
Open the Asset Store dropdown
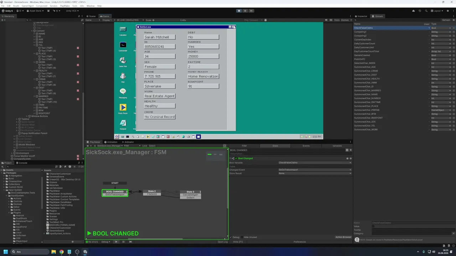pyautogui.click(x=35, y=11)
